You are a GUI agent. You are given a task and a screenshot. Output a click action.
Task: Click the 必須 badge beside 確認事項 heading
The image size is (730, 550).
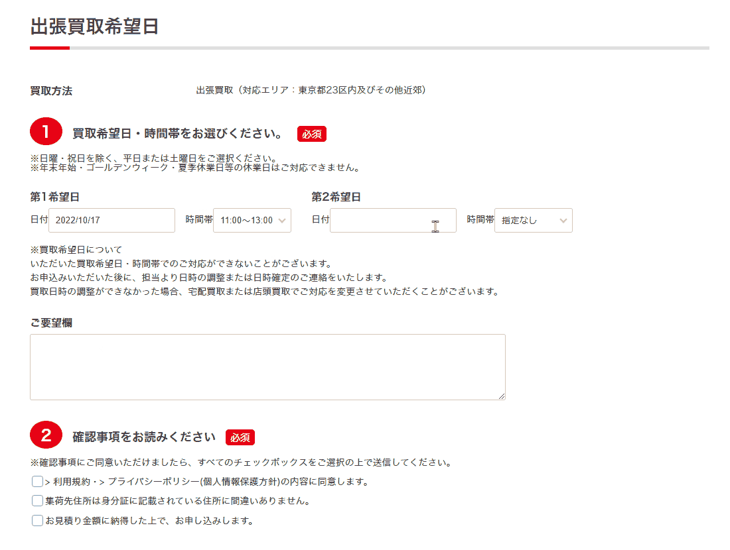pyautogui.click(x=240, y=437)
